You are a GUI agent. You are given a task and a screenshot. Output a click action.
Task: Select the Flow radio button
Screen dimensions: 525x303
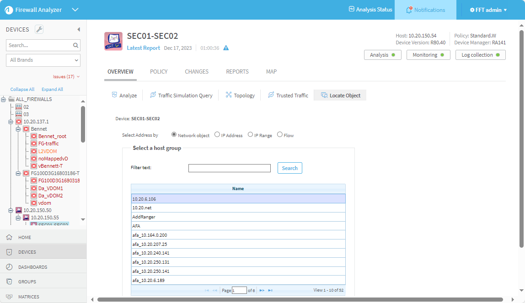280,135
